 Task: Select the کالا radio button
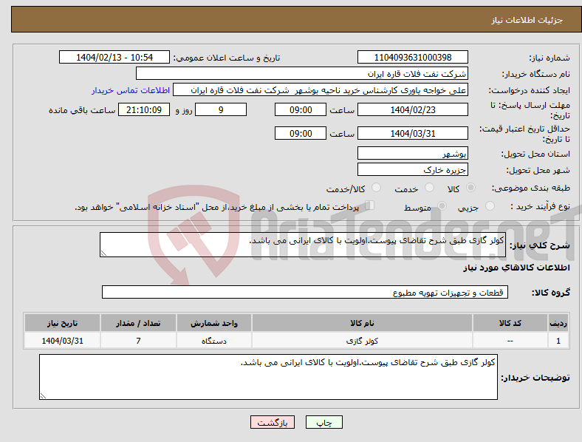[470, 188]
